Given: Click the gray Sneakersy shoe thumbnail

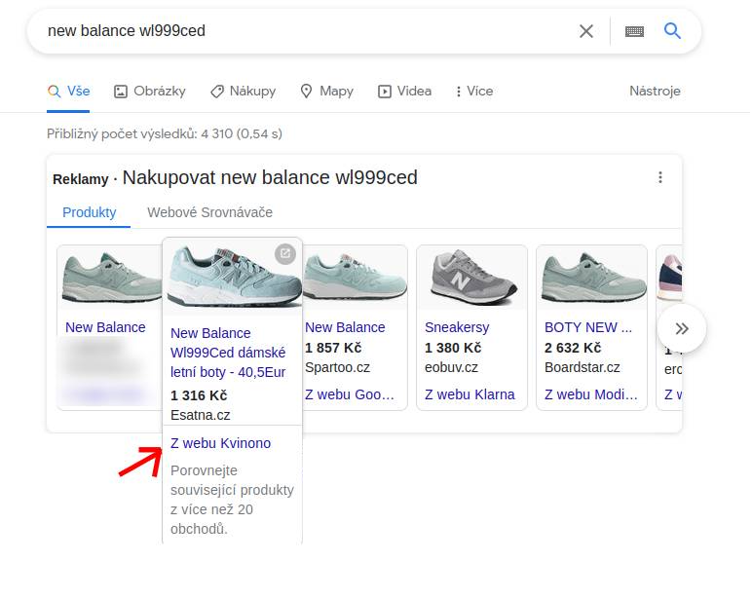Looking at the screenshot, I should pos(472,278).
